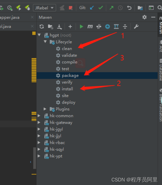Close the apper.java editor tab
162x185 pixels.
32,17
